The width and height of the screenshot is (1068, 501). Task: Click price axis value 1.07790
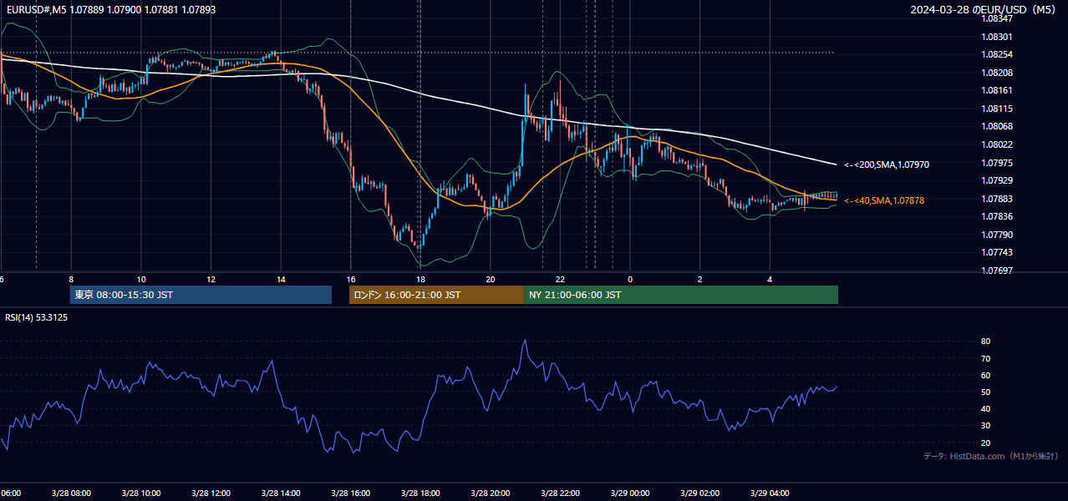click(997, 235)
